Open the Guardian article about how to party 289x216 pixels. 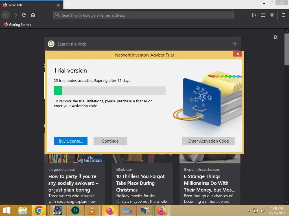(x=73, y=183)
